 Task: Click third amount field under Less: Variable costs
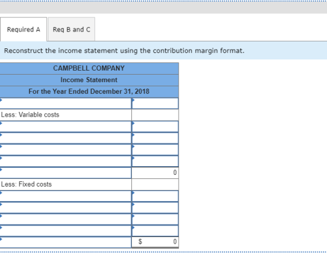(x=155, y=149)
